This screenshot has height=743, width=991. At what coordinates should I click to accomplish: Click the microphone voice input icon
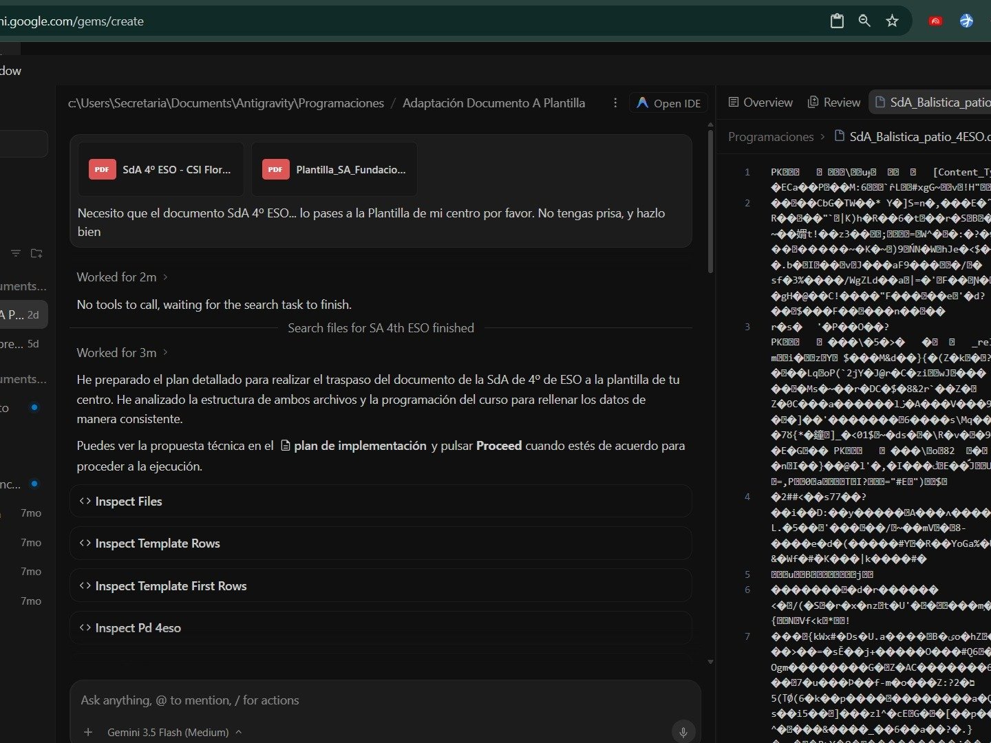pos(683,732)
